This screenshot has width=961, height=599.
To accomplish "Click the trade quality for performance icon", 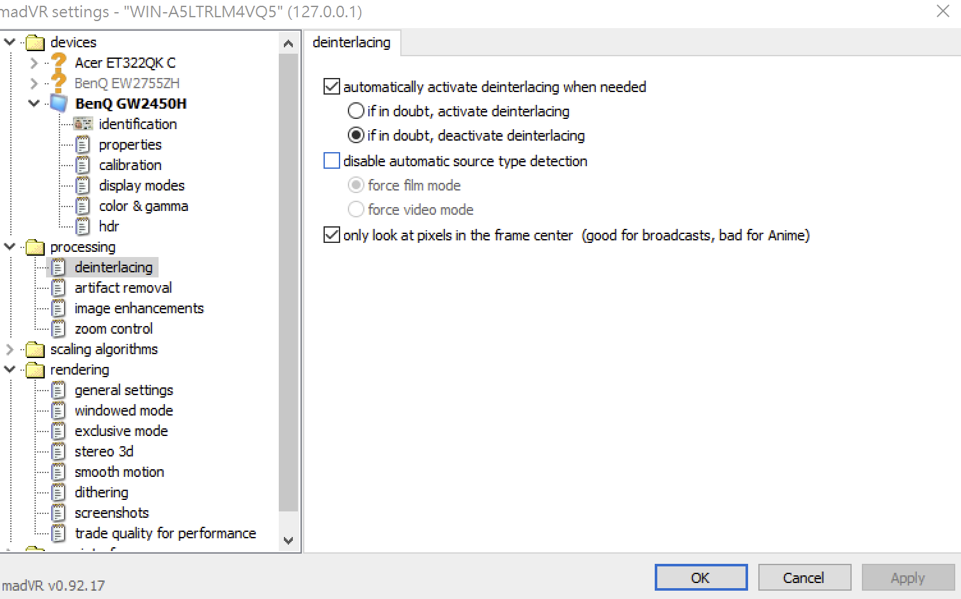I will click(x=58, y=533).
